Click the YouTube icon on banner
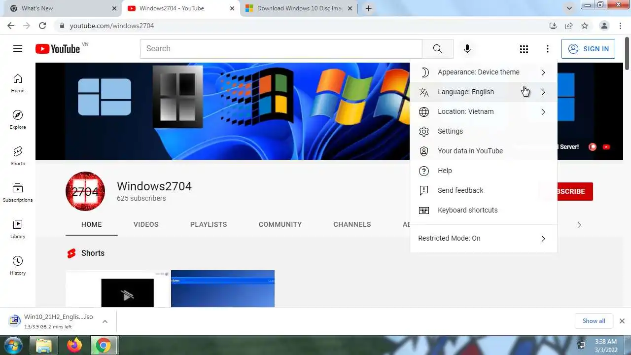Viewport: 631px width, 355px height. tap(606, 146)
